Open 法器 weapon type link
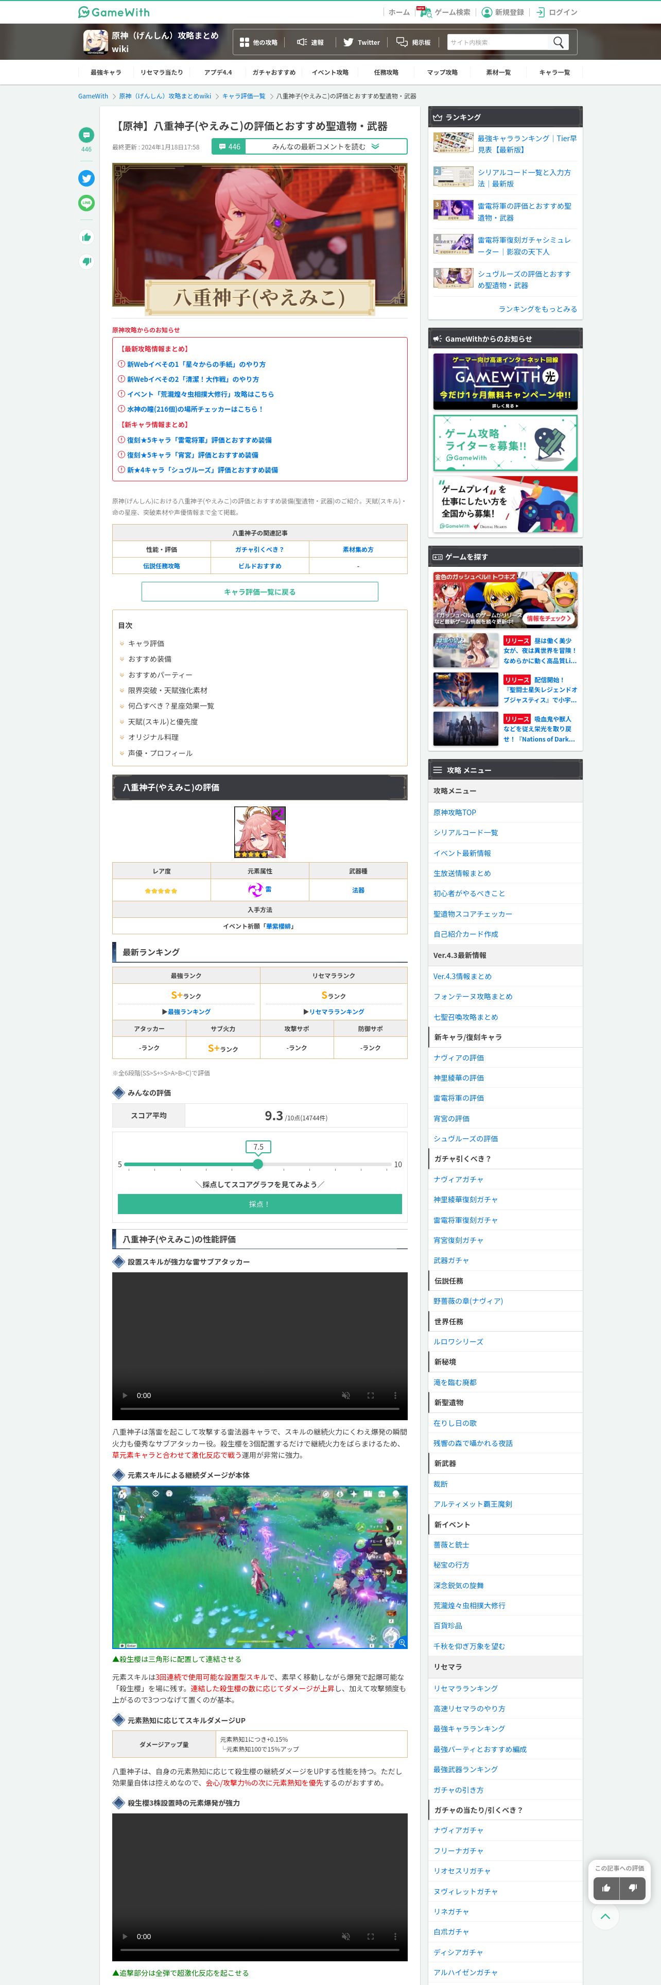This screenshot has height=1985, width=661. point(358,890)
